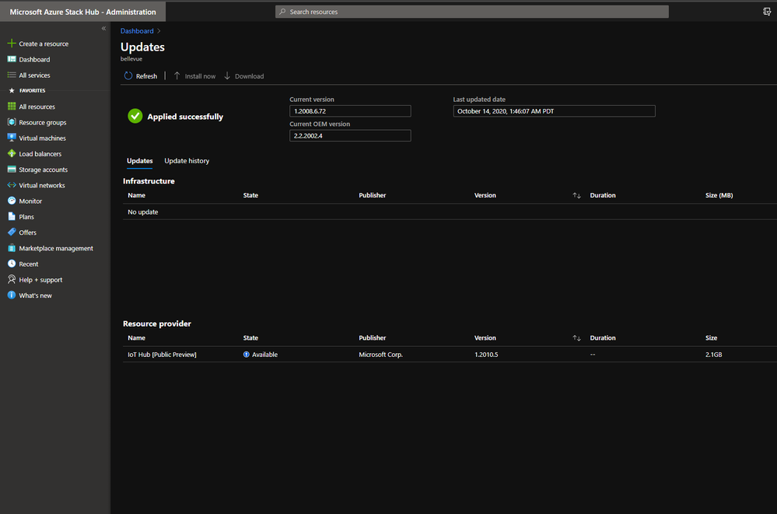777x514 pixels.
Task: Click the Resource provider Name column header
Action: [x=137, y=338]
